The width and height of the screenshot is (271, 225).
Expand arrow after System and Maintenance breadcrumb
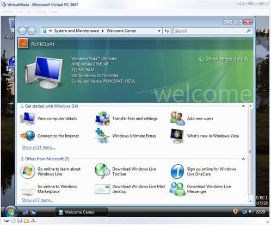coord(103,31)
